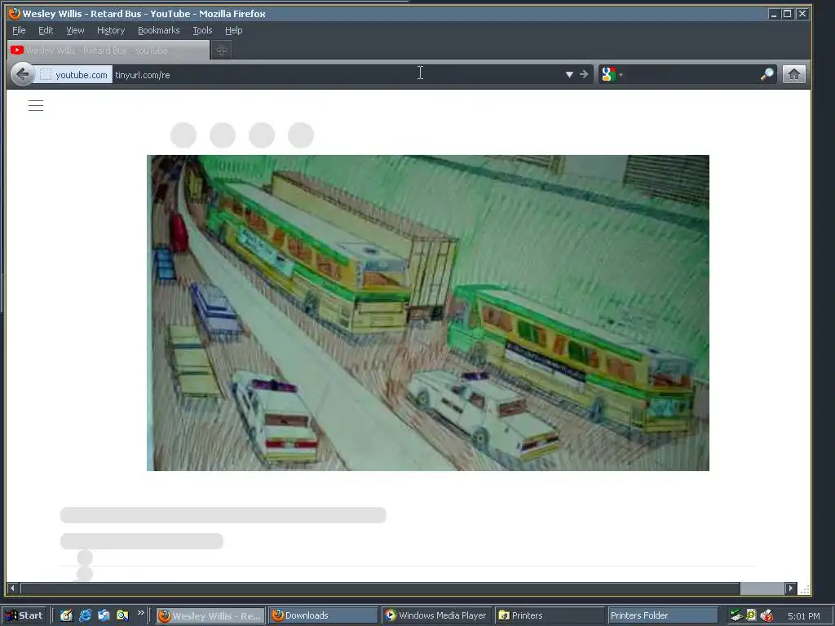Switch to Windows Media Player taskbar button
This screenshot has width=835, height=626.
pos(435,615)
